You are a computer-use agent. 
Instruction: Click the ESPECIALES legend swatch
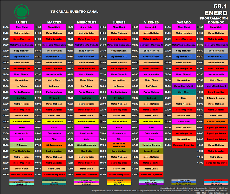point(119,182)
